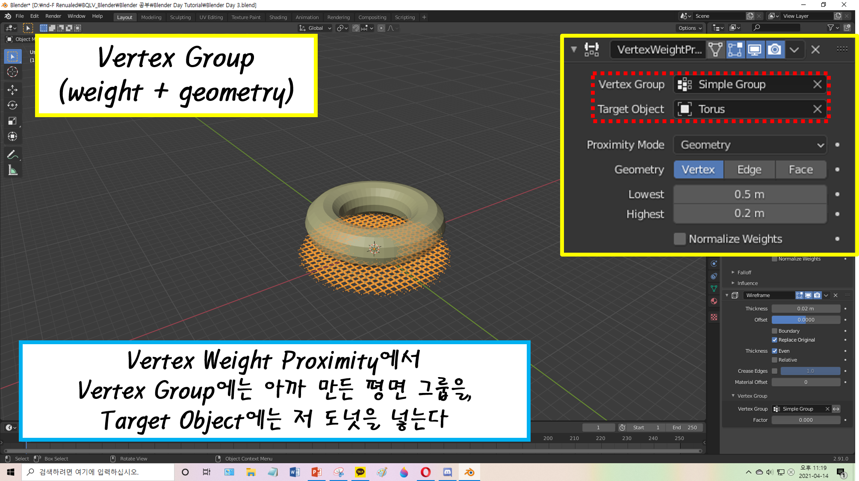The height and width of the screenshot is (481, 859).
Task: Expand the Influence panel
Action: tap(747, 283)
